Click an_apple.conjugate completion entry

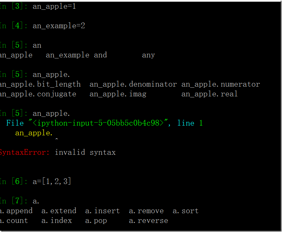point(38,94)
